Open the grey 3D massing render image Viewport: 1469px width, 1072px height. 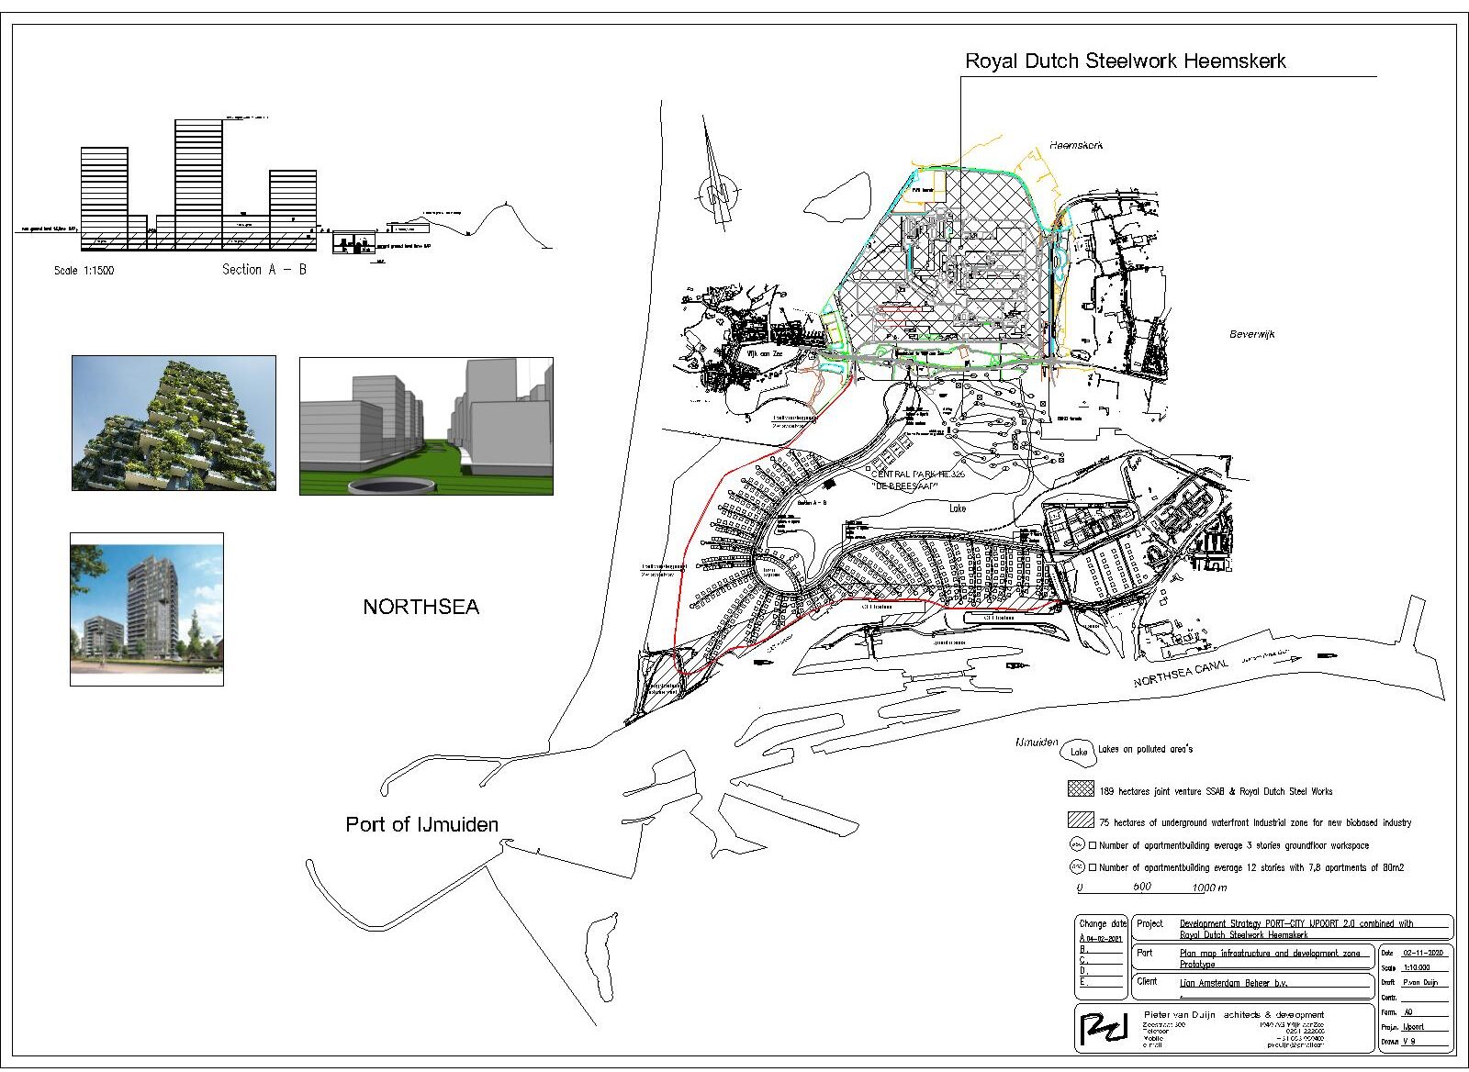426,427
